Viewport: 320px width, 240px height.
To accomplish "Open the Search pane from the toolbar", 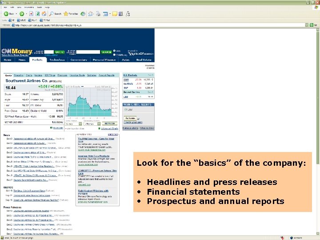I will (x=55, y=14).
